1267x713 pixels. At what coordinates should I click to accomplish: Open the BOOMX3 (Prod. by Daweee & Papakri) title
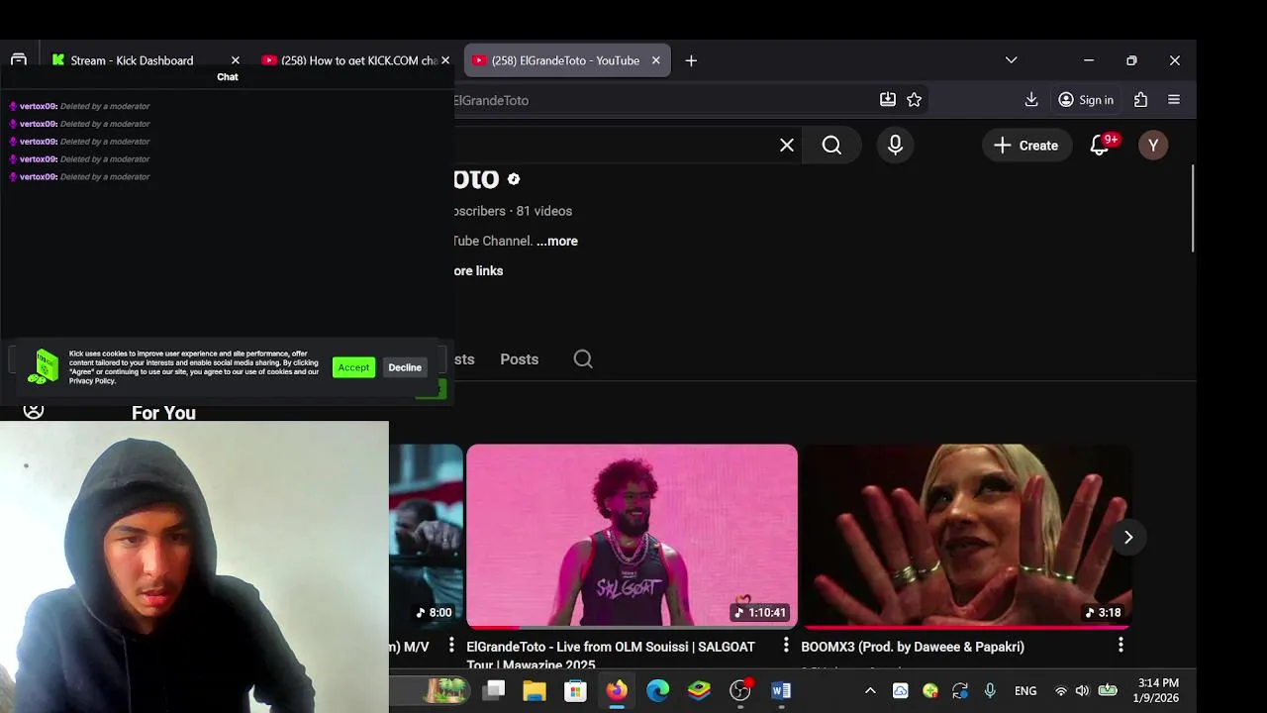pos(913,647)
